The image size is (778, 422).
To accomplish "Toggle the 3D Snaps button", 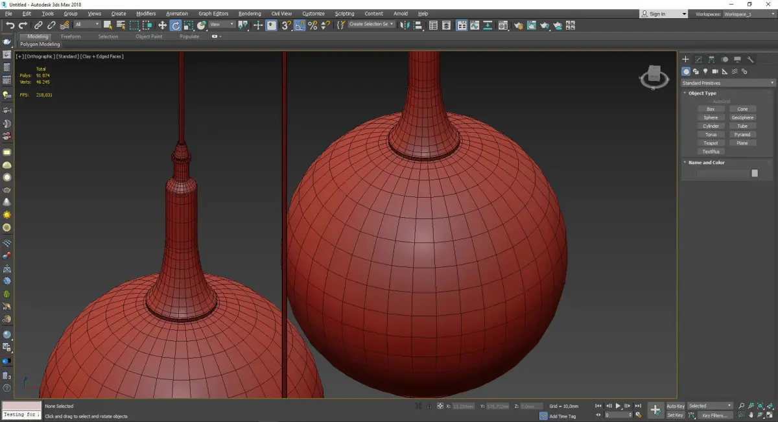I will [285, 25].
